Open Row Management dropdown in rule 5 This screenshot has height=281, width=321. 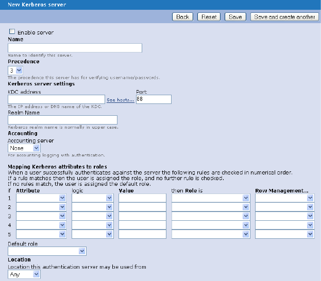(285, 234)
